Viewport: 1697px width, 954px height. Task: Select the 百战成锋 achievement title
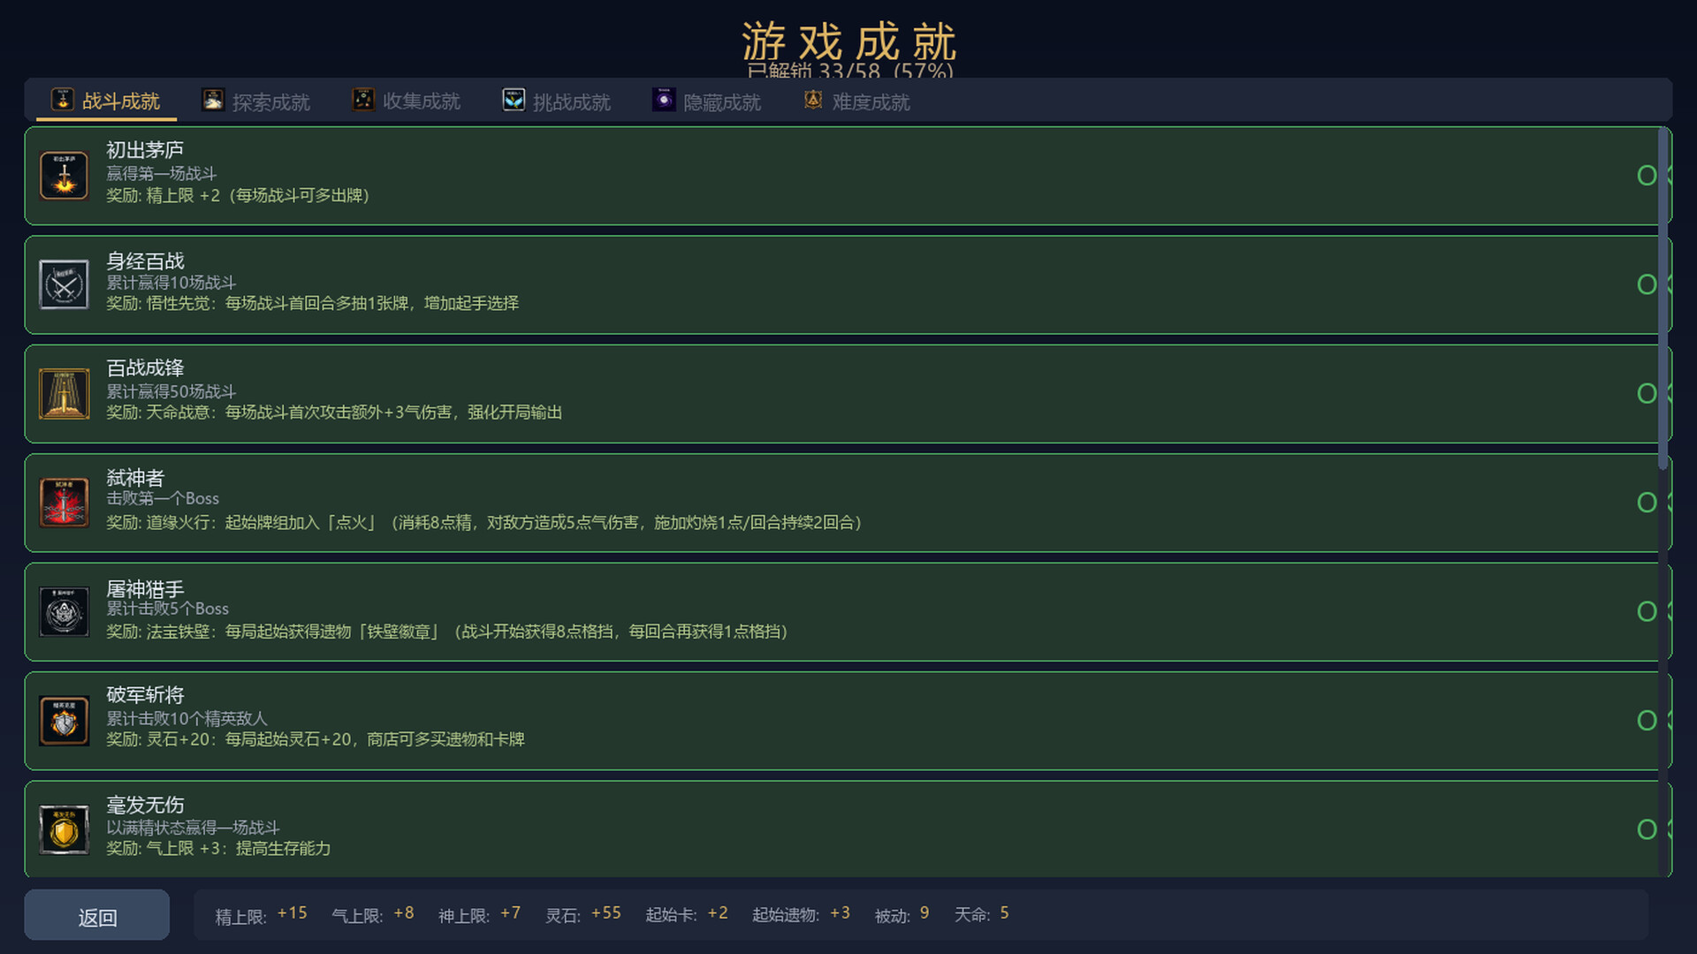coord(145,367)
